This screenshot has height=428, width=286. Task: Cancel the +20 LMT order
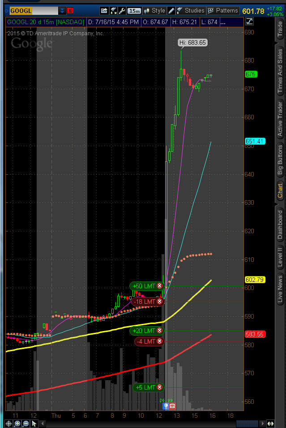(159, 331)
